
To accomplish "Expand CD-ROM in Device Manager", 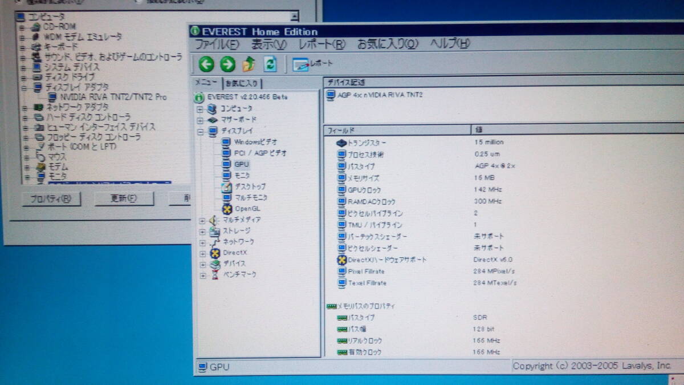I will tap(22, 26).
